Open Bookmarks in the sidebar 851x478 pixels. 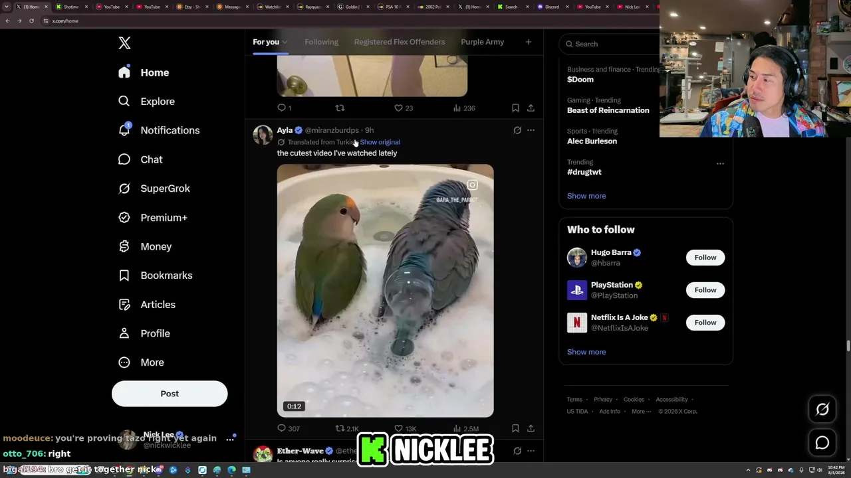pyautogui.click(x=156, y=276)
